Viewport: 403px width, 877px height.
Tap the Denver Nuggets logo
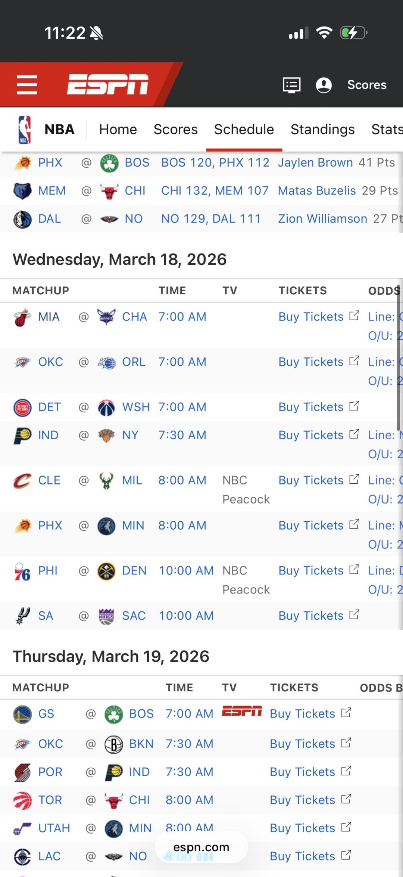coord(106,571)
